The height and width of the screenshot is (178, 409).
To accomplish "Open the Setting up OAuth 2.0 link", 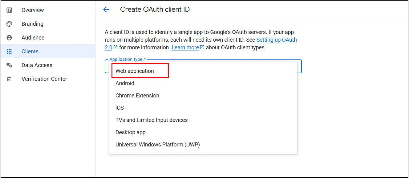I will click(x=276, y=40).
